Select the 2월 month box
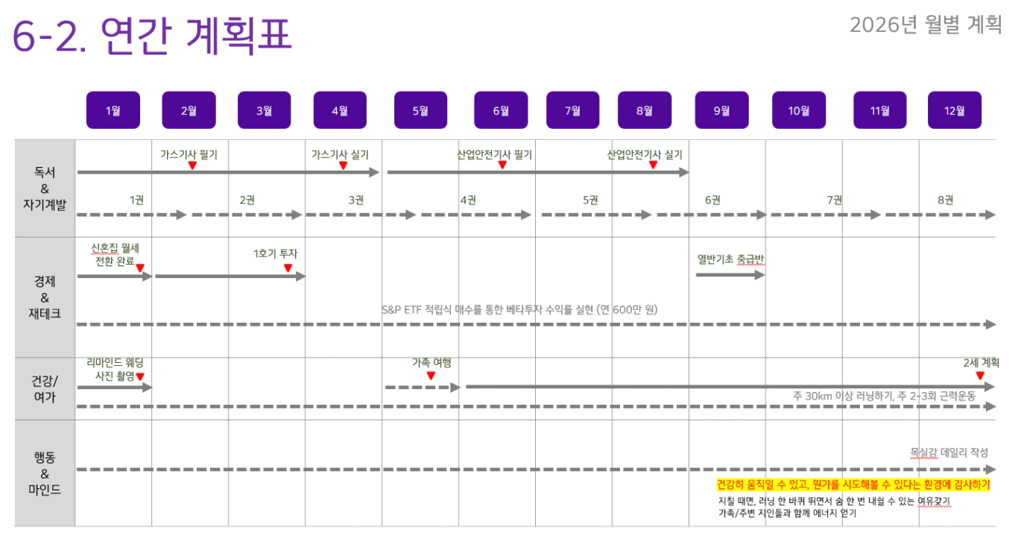 pos(189,110)
